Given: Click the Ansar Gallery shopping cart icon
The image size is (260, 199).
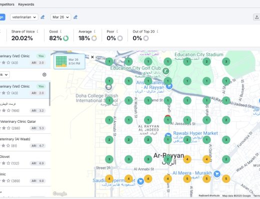Looking at the screenshot, I should (169, 86).
